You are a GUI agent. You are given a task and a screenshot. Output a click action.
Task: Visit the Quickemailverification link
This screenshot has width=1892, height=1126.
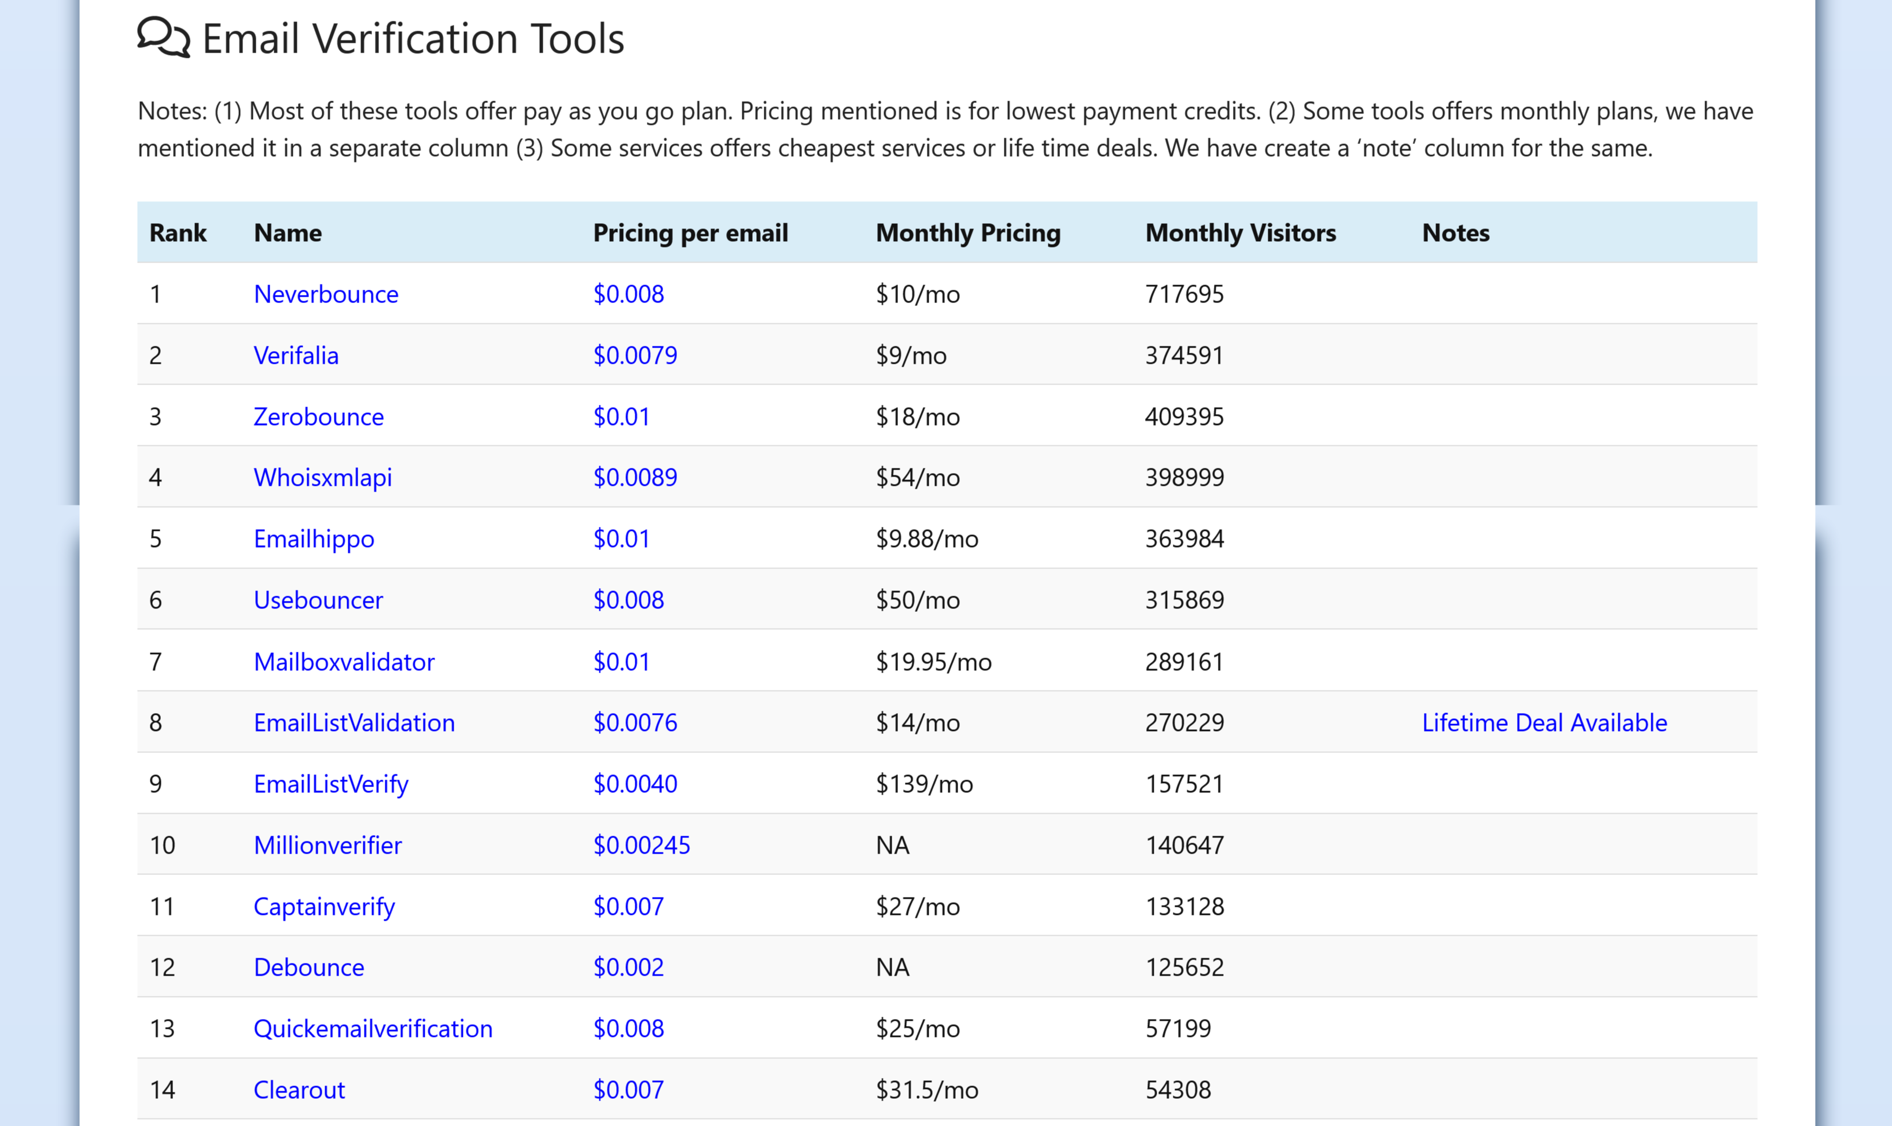(373, 1029)
